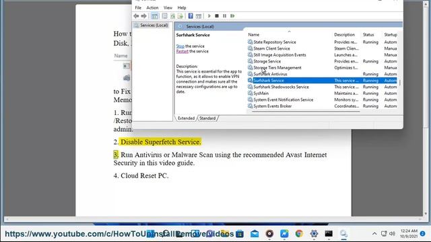The width and height of the screenshot is (431, 242).
Task: Click the Restart Service toolbar icon
Action: 232,16
